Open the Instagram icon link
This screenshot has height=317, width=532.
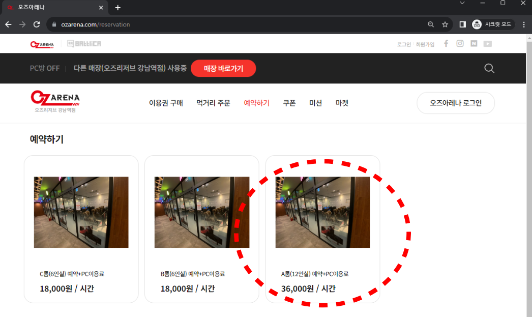coord(460,44)
